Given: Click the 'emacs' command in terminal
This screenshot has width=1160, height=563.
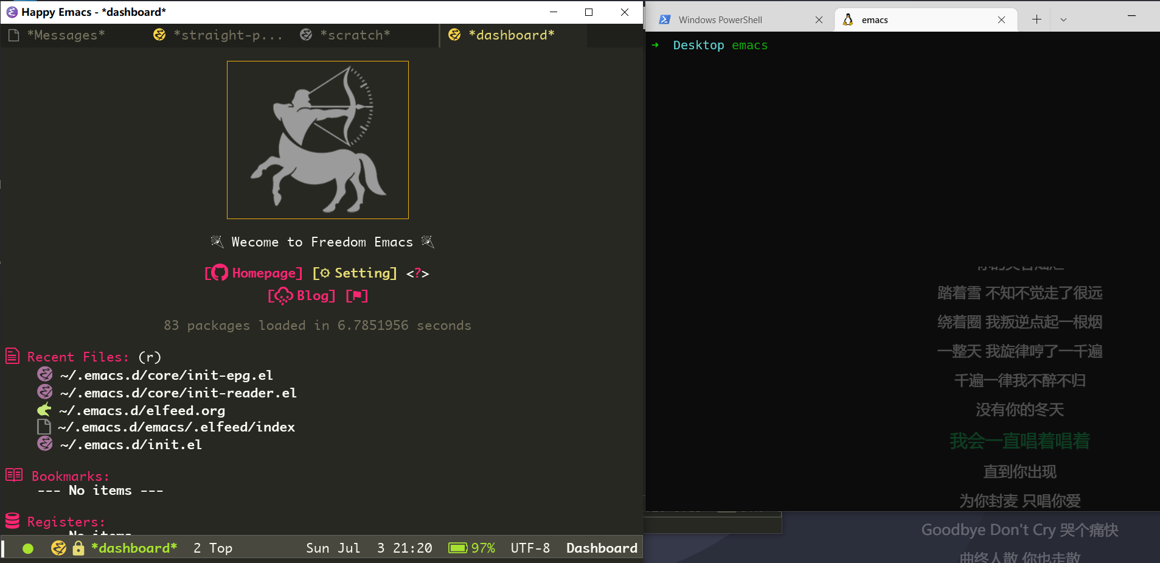Looking at the screenshot, I should pyautogui.click(x=749, y=46).
